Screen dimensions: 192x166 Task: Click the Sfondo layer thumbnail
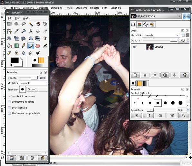click(150, 47)
